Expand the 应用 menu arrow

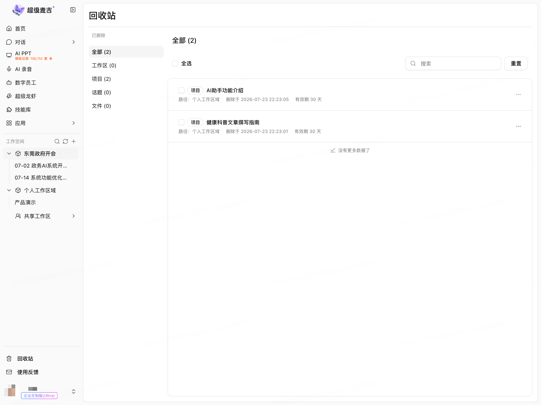click(74, 123)
